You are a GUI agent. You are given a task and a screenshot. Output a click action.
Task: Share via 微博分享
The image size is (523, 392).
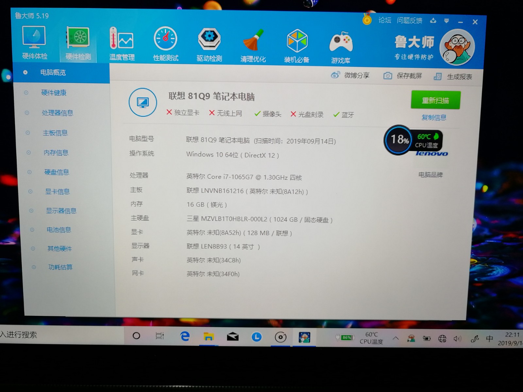click(350, 75)
